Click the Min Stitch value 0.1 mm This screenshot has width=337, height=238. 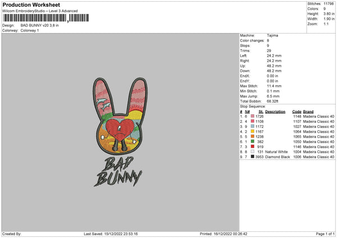click(273, 91)
